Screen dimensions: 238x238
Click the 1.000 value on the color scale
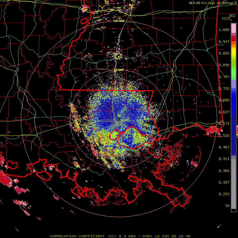(224, 30)
